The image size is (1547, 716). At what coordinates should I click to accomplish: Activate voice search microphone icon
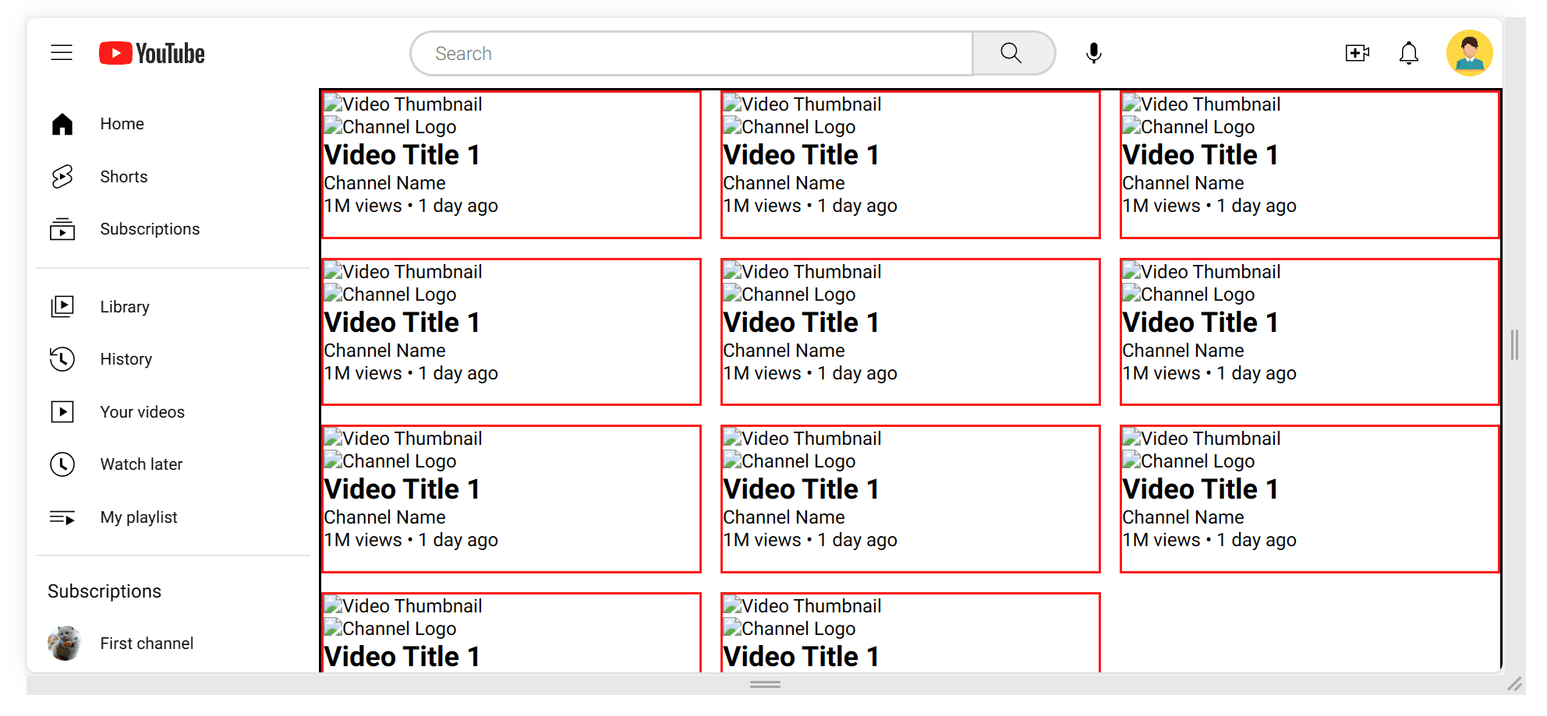1093,53
